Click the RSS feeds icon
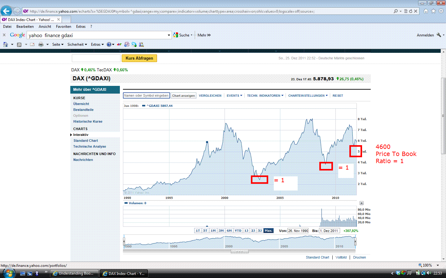The width and height of the screenshot is (446, 278). click(x=19, y=44)
